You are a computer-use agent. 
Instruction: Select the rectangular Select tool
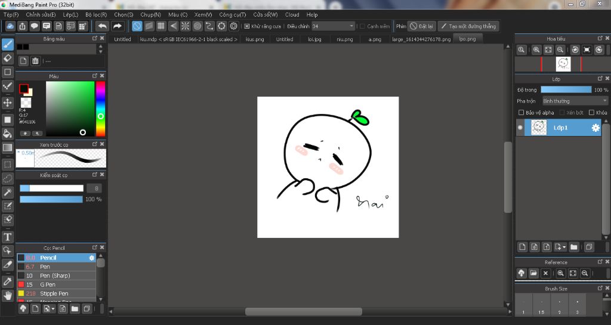tap(7, 164)
